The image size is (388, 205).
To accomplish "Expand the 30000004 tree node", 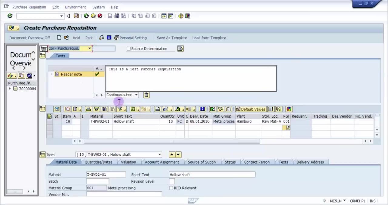I will click(10, 89).
